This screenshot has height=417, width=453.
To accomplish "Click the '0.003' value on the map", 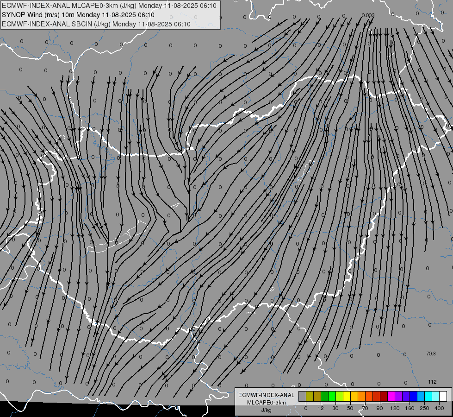I will (x=368, y=15).
